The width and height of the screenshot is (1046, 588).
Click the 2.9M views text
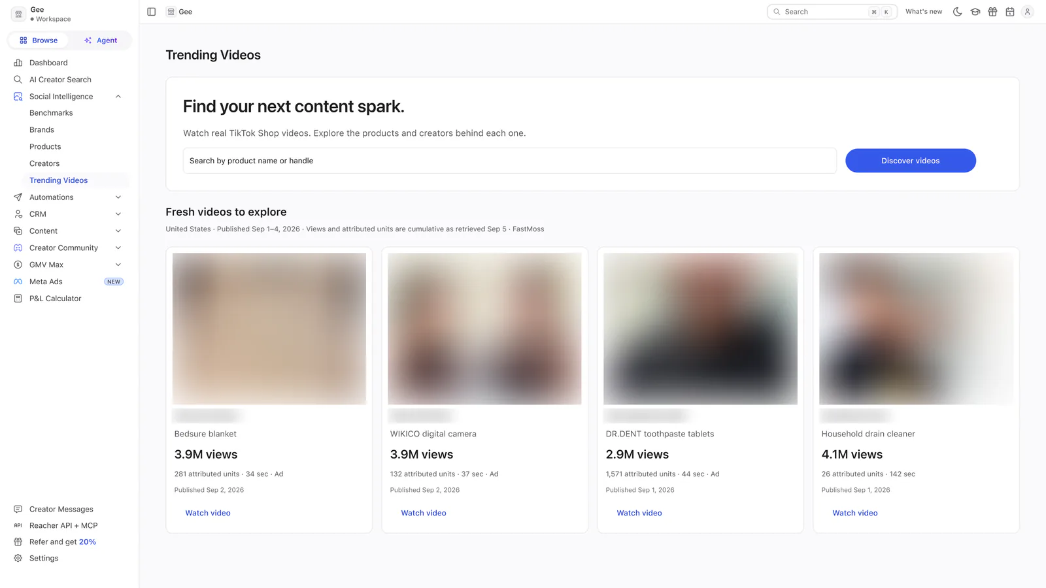point(637,455)
